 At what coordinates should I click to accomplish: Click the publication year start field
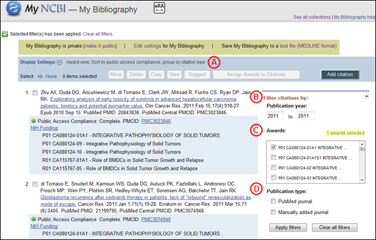pos(275,116)
